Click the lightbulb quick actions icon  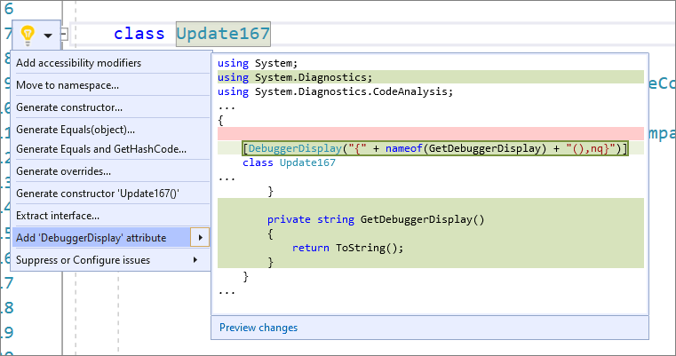click(x=28, y=36)
